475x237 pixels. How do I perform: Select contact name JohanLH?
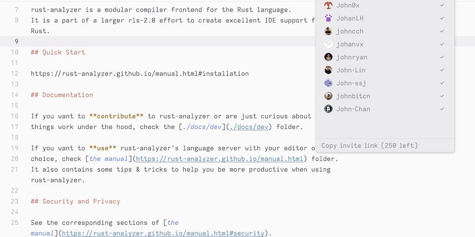pyautogui.click(x=350, y=18)
